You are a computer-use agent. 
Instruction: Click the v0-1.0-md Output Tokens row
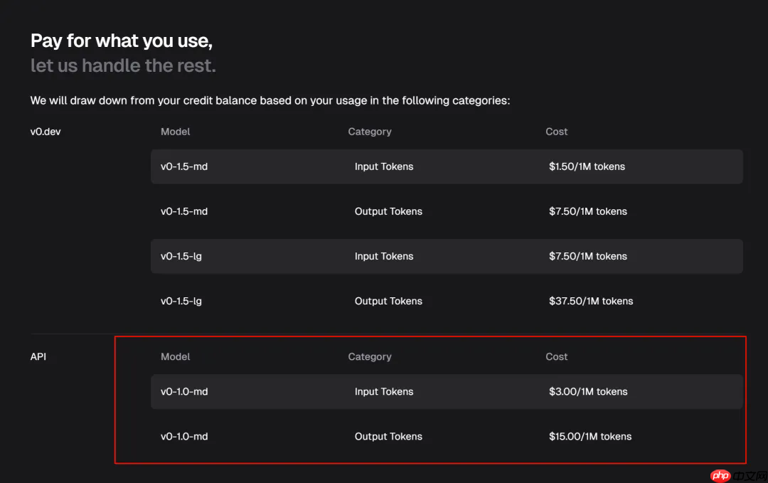coord(447,436)
